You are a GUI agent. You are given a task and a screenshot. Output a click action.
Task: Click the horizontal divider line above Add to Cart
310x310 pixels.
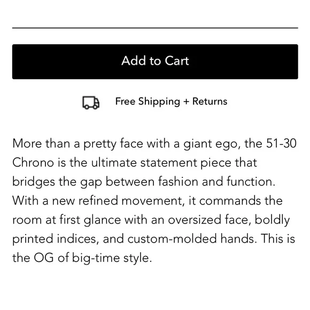point(155,28)
